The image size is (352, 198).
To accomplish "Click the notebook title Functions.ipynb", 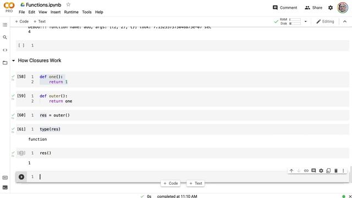I will pyautogui.click(x=43, y=5).
